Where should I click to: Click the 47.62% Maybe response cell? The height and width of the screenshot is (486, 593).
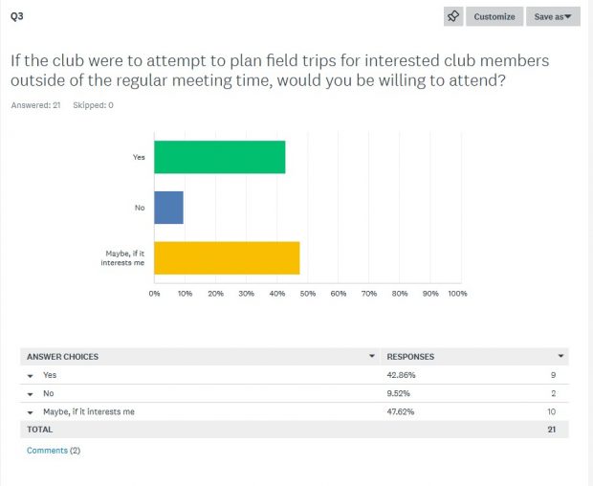401,411
